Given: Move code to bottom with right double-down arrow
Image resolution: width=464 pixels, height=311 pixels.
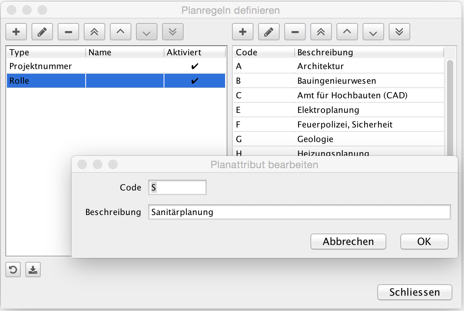Looking at the screenshot, I should [x=399, y=32].
